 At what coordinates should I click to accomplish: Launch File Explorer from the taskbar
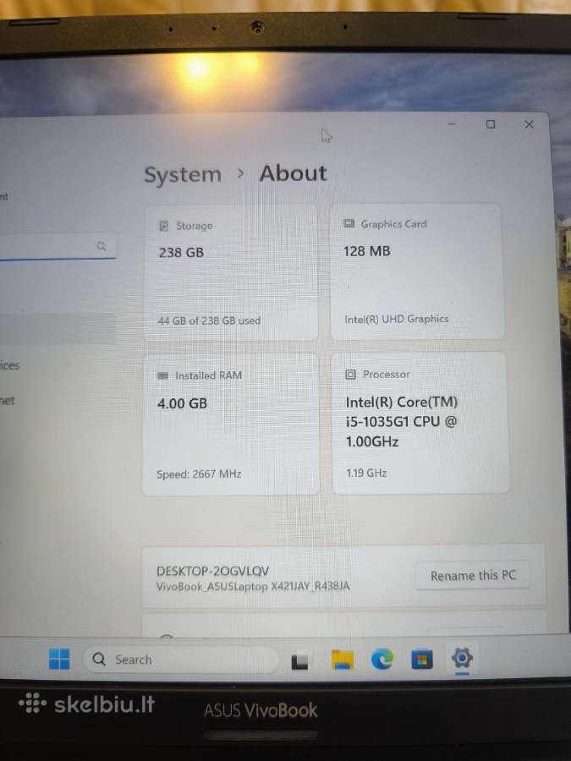342,660
